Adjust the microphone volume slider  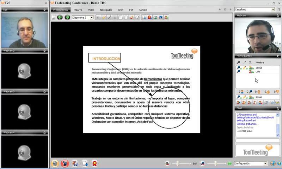216,163
